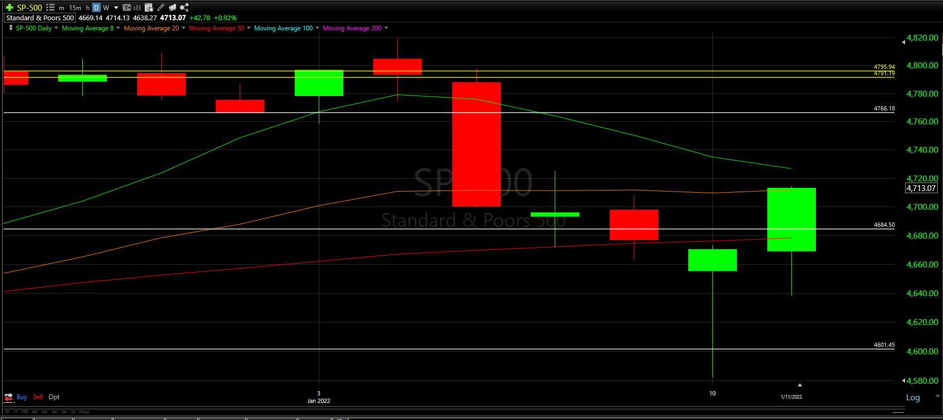Click the share chart icon
This screenshot has width=943, height=420.
click(184, 7)
